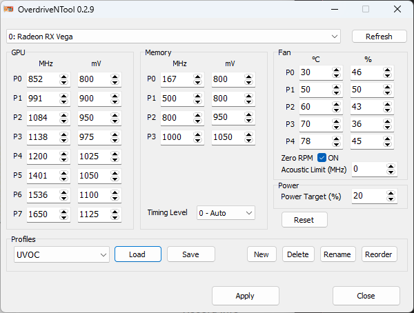This screenshot has height=313, width=414.
Task: Open the GPU selection dropdown
Action: [x=173, y=37]
